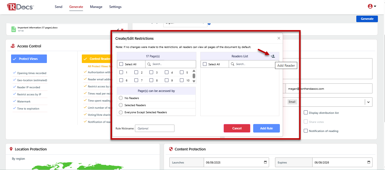Enable the Display distribution list checkbox
Image resolution: width=385 pixels, height=170 pixels.
(306, 112)
